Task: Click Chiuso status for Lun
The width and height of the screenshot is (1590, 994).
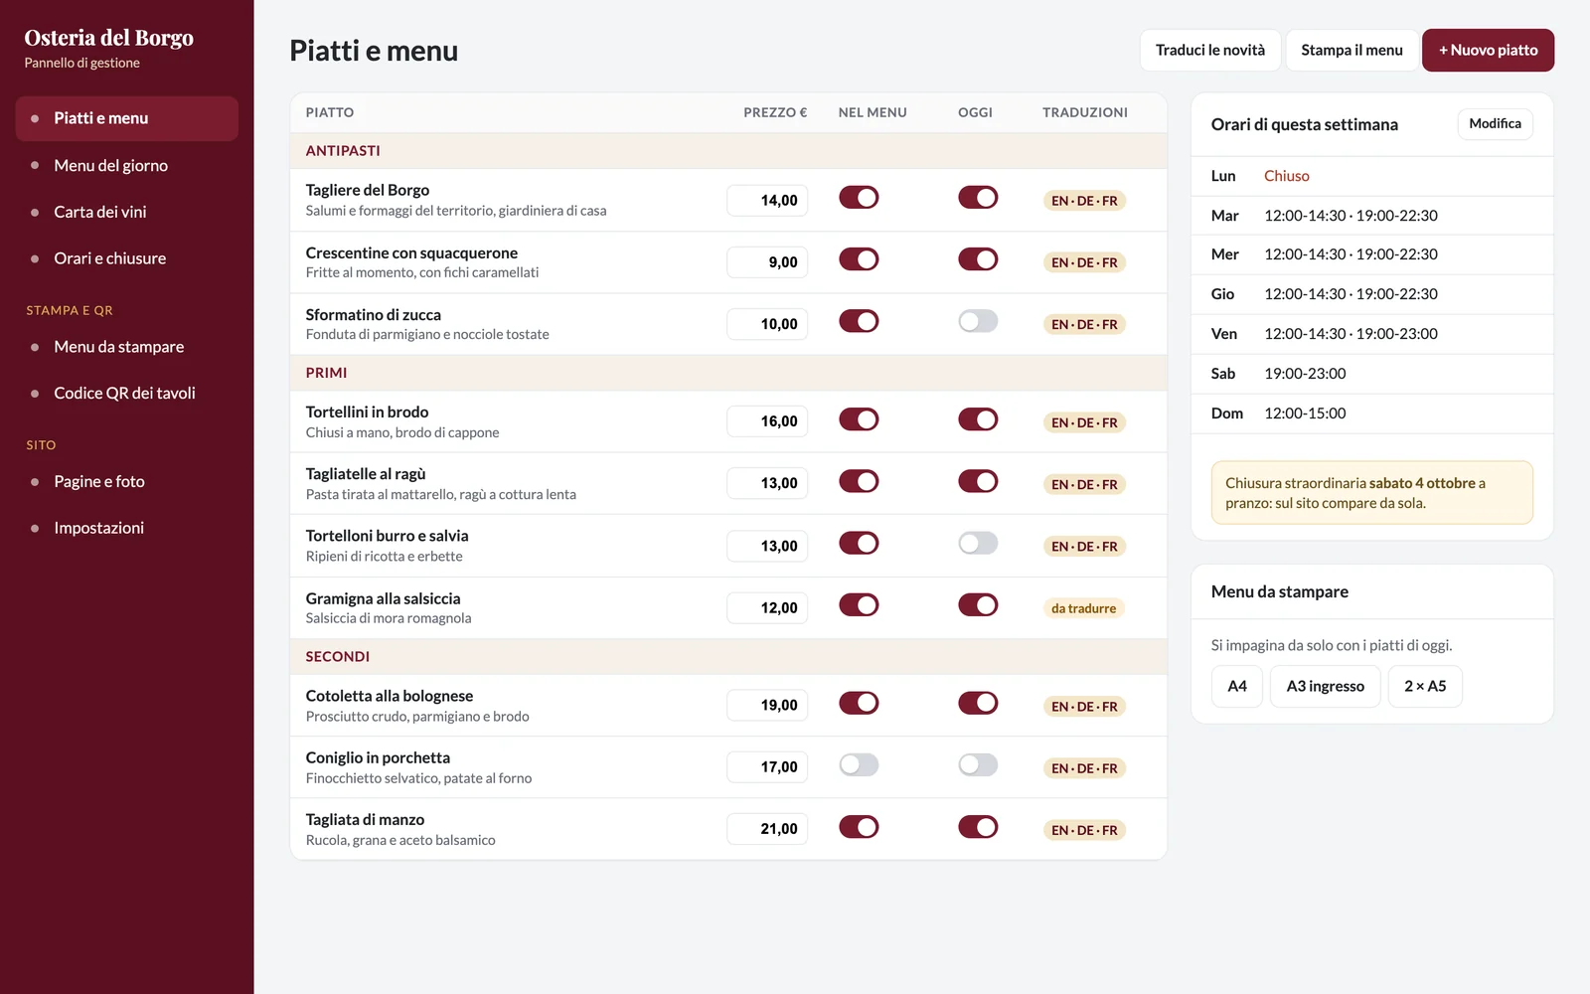Action: (x=1286, y=176)
